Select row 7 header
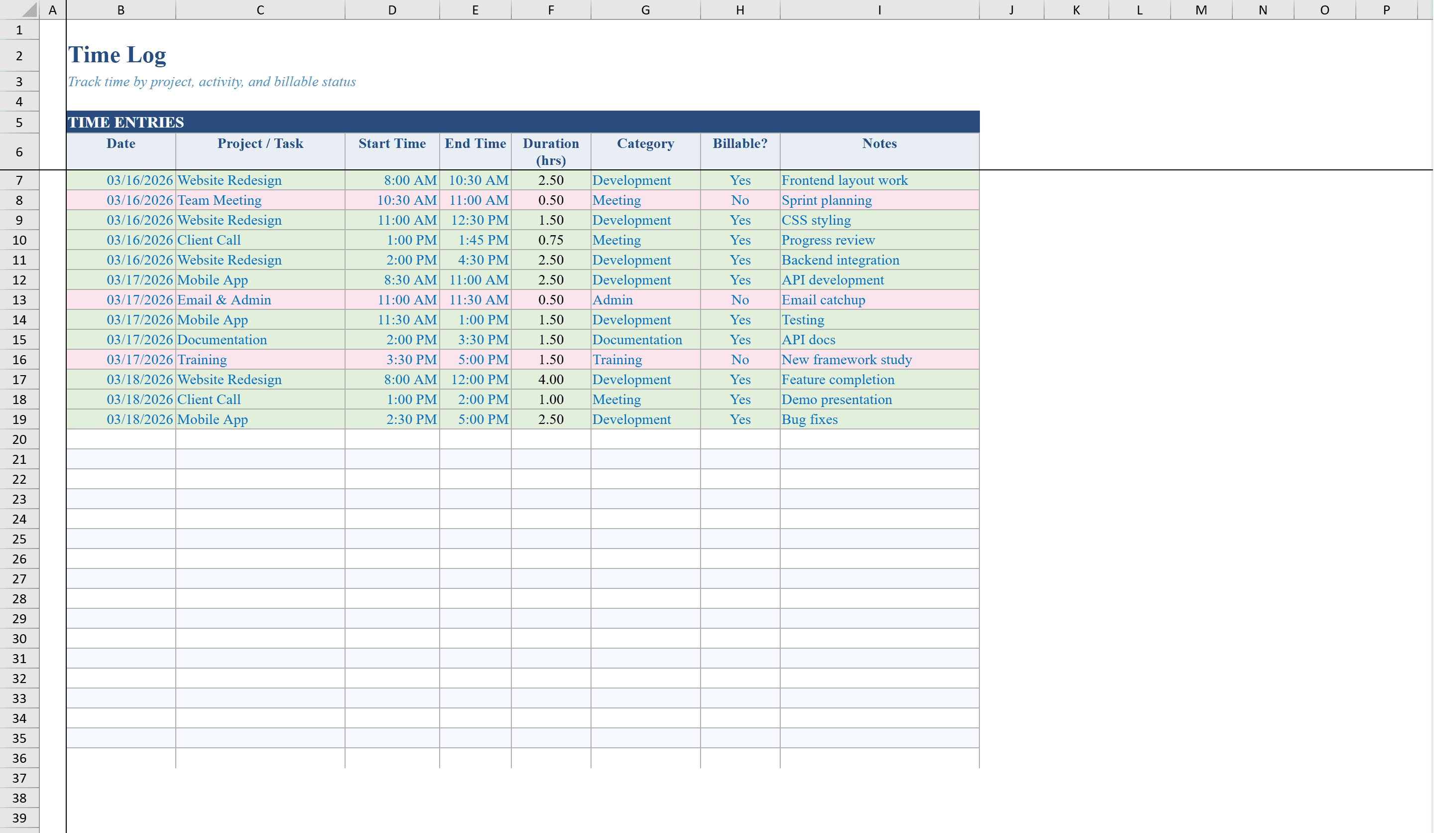 click(19, 180)
